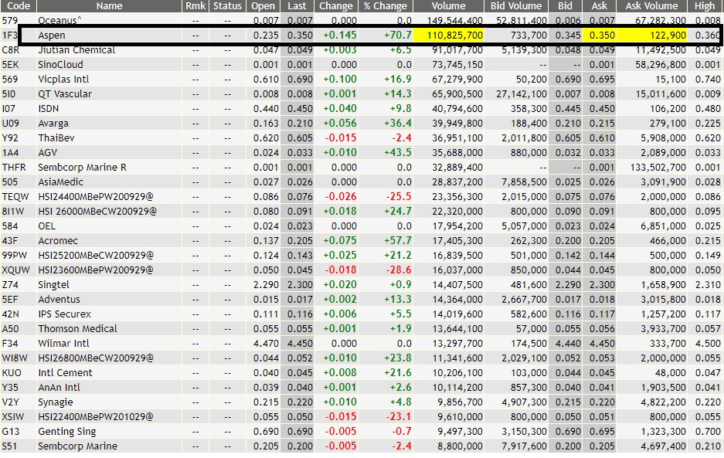
Task: Sort by the Ask column header
Action: (600, 6)
